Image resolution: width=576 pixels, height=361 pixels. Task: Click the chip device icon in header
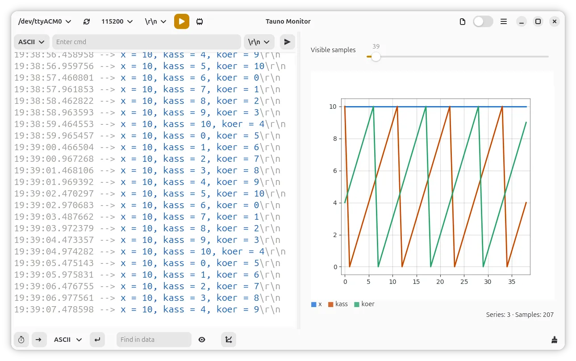(x=200, y=21)
